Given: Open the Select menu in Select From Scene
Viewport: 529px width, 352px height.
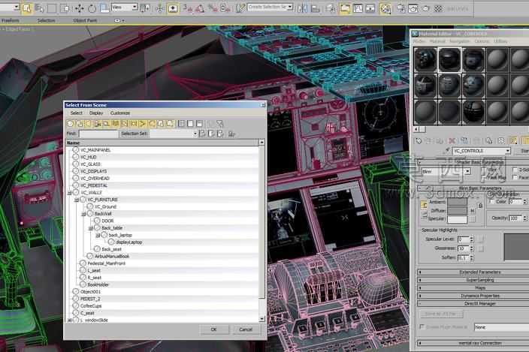Looking at the screenshot, I should pos(76,113).
